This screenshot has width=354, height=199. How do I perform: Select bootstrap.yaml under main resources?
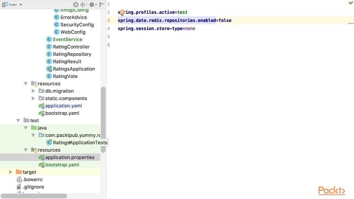point(62,113)
